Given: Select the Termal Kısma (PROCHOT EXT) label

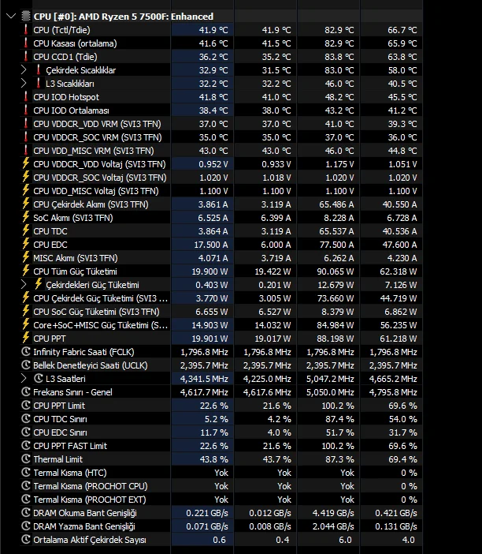Looking at the screenshot, I should [90, 500].
